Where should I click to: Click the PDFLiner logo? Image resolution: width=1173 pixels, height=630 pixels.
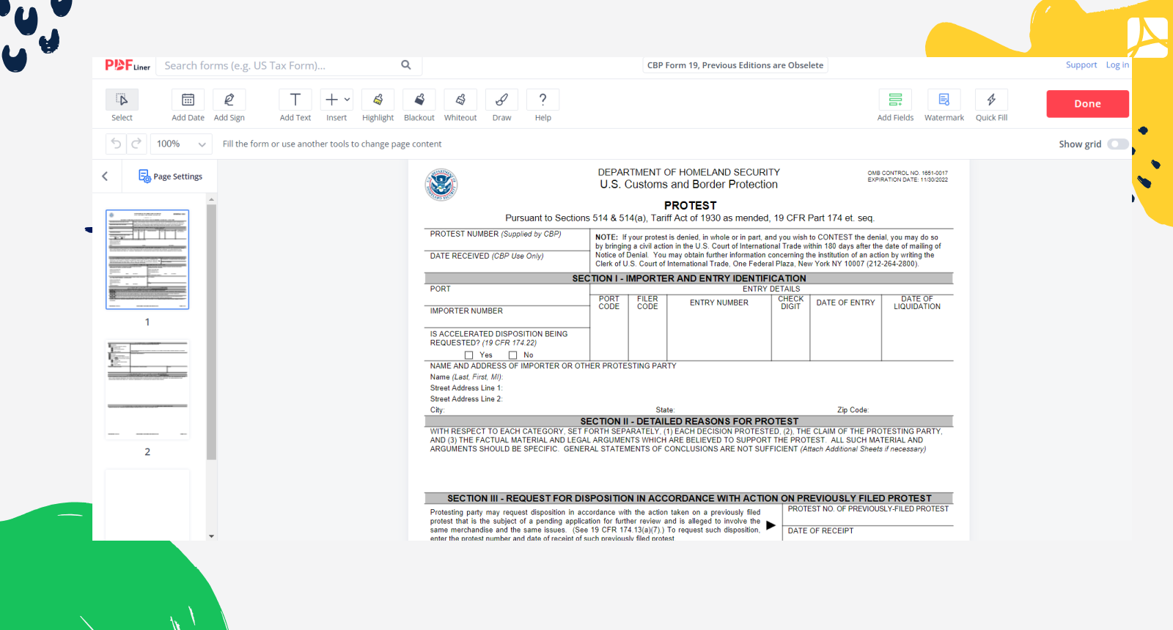(x=128, y=65)
